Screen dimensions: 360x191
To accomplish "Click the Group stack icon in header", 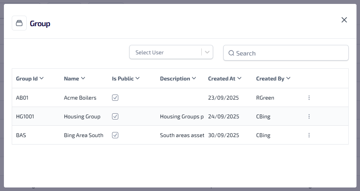I will [x=19, y=23].
